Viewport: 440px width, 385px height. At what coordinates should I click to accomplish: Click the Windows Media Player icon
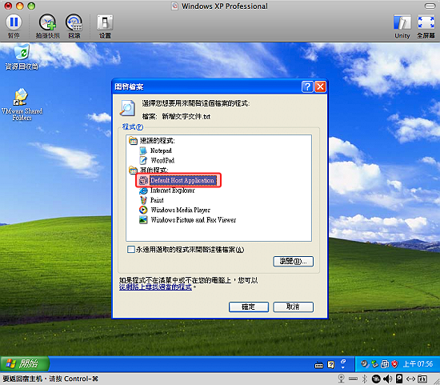point(143,210)
